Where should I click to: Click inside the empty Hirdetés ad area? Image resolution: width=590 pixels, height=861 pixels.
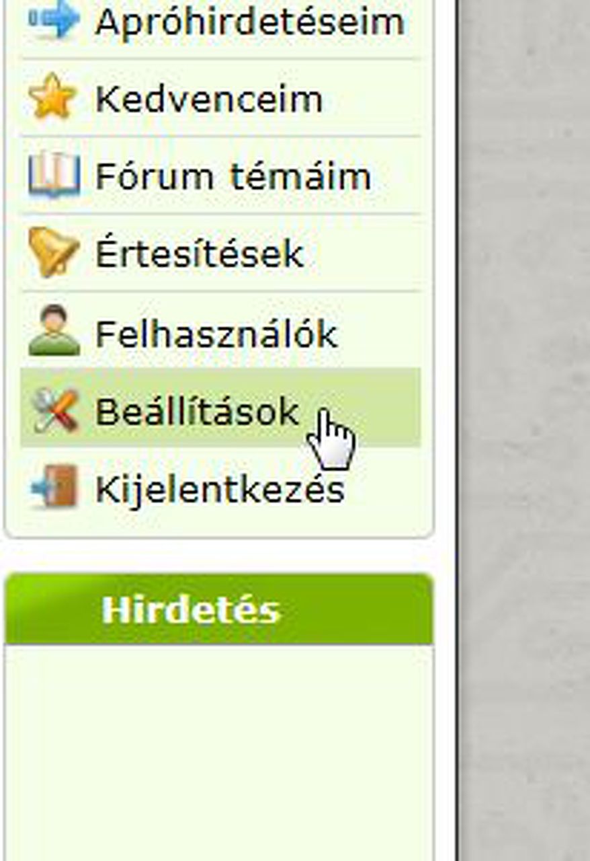[x=219, y=752]
